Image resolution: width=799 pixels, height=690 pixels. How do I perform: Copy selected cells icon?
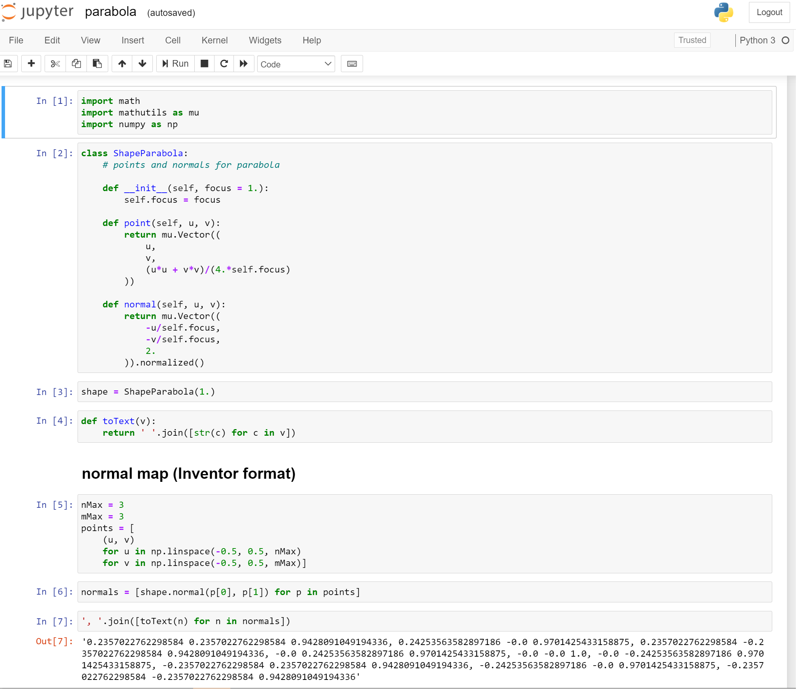click(76, 64)
